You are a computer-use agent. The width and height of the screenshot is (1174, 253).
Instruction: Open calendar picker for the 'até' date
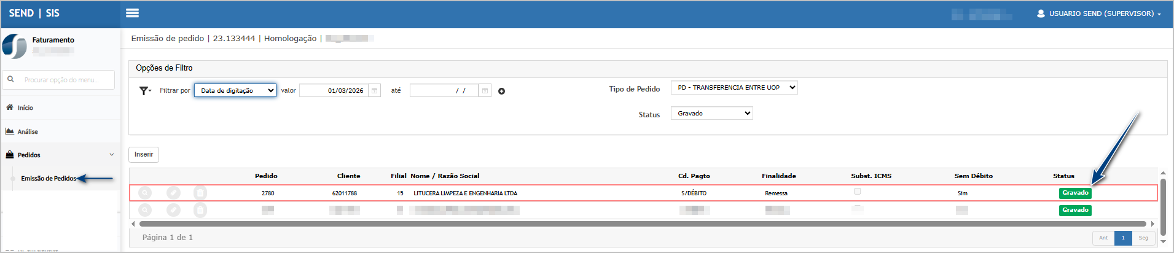485,91
